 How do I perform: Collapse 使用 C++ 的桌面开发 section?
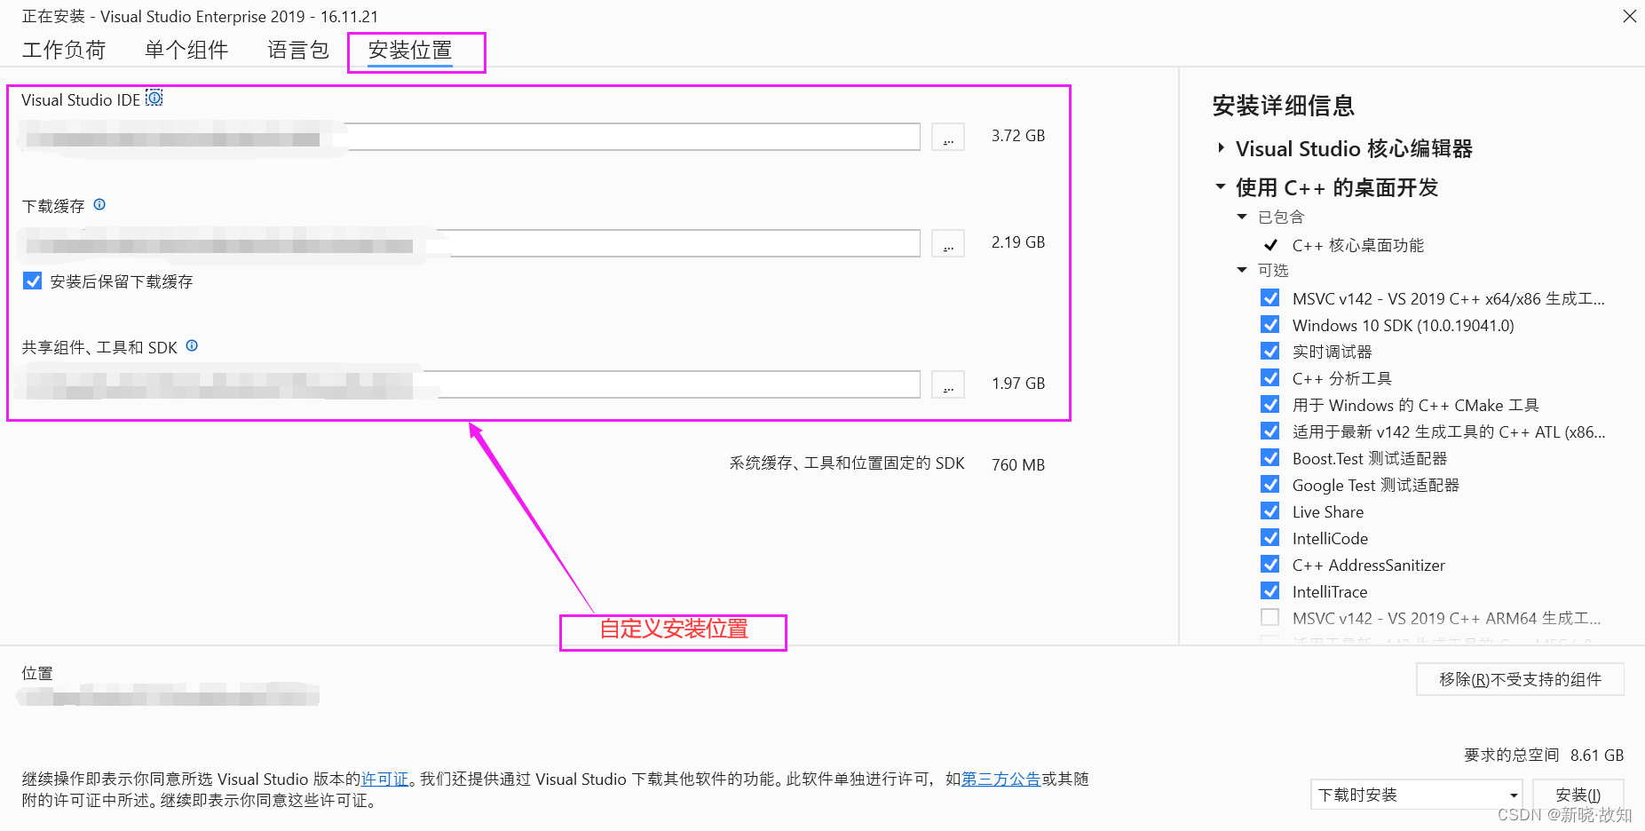pos(1221,186)
